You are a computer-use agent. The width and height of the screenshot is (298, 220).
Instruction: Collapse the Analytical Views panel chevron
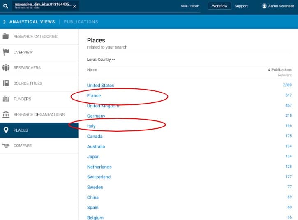click(5, 22)
